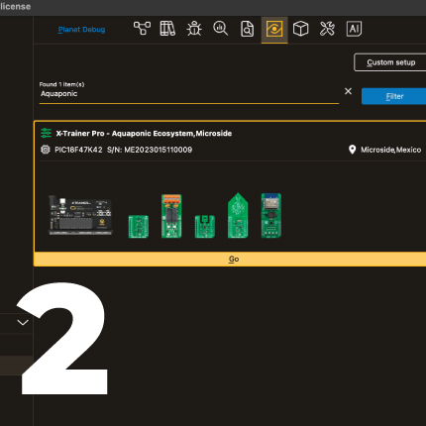Select X-Trainer Pro - Aquaponic Ecosystem title
The width and height of the screenshot is (426, 426).
coord(144,134)
